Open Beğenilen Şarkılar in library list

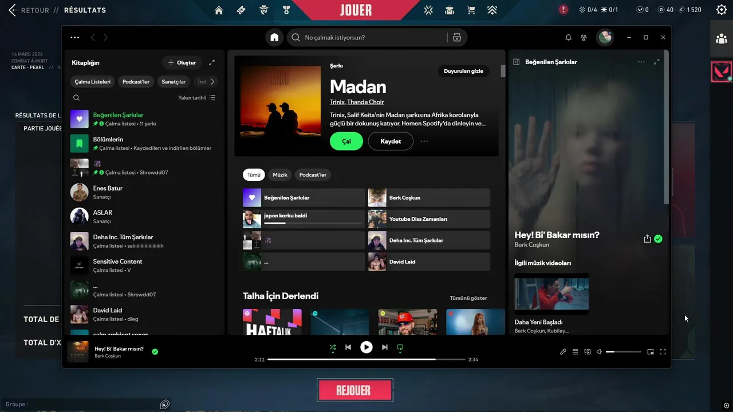143,119
